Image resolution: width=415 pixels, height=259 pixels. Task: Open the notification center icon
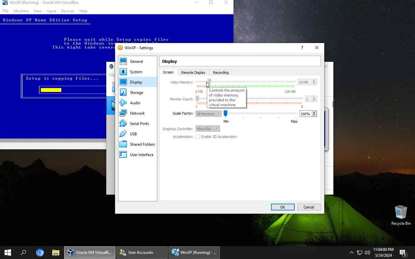[x=403, y=253]
